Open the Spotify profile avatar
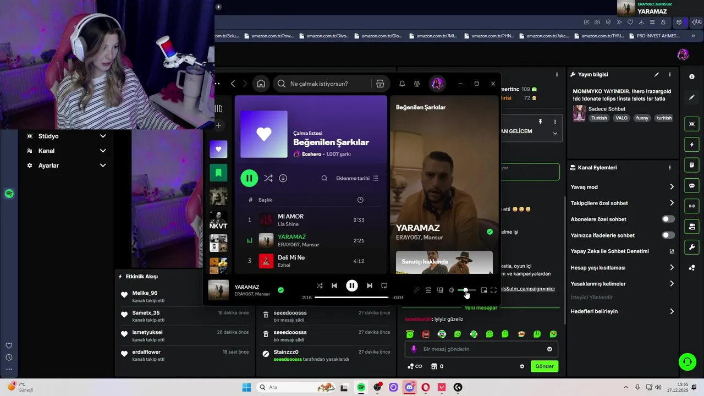This screenshot has height=396, width=704. tap(437, 84)
